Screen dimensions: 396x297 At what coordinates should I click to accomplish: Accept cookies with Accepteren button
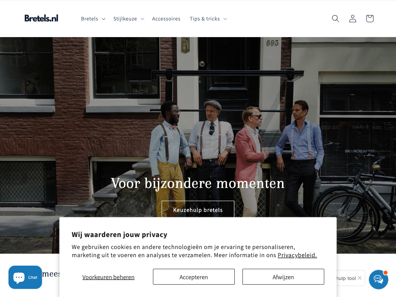click(194, 277)
